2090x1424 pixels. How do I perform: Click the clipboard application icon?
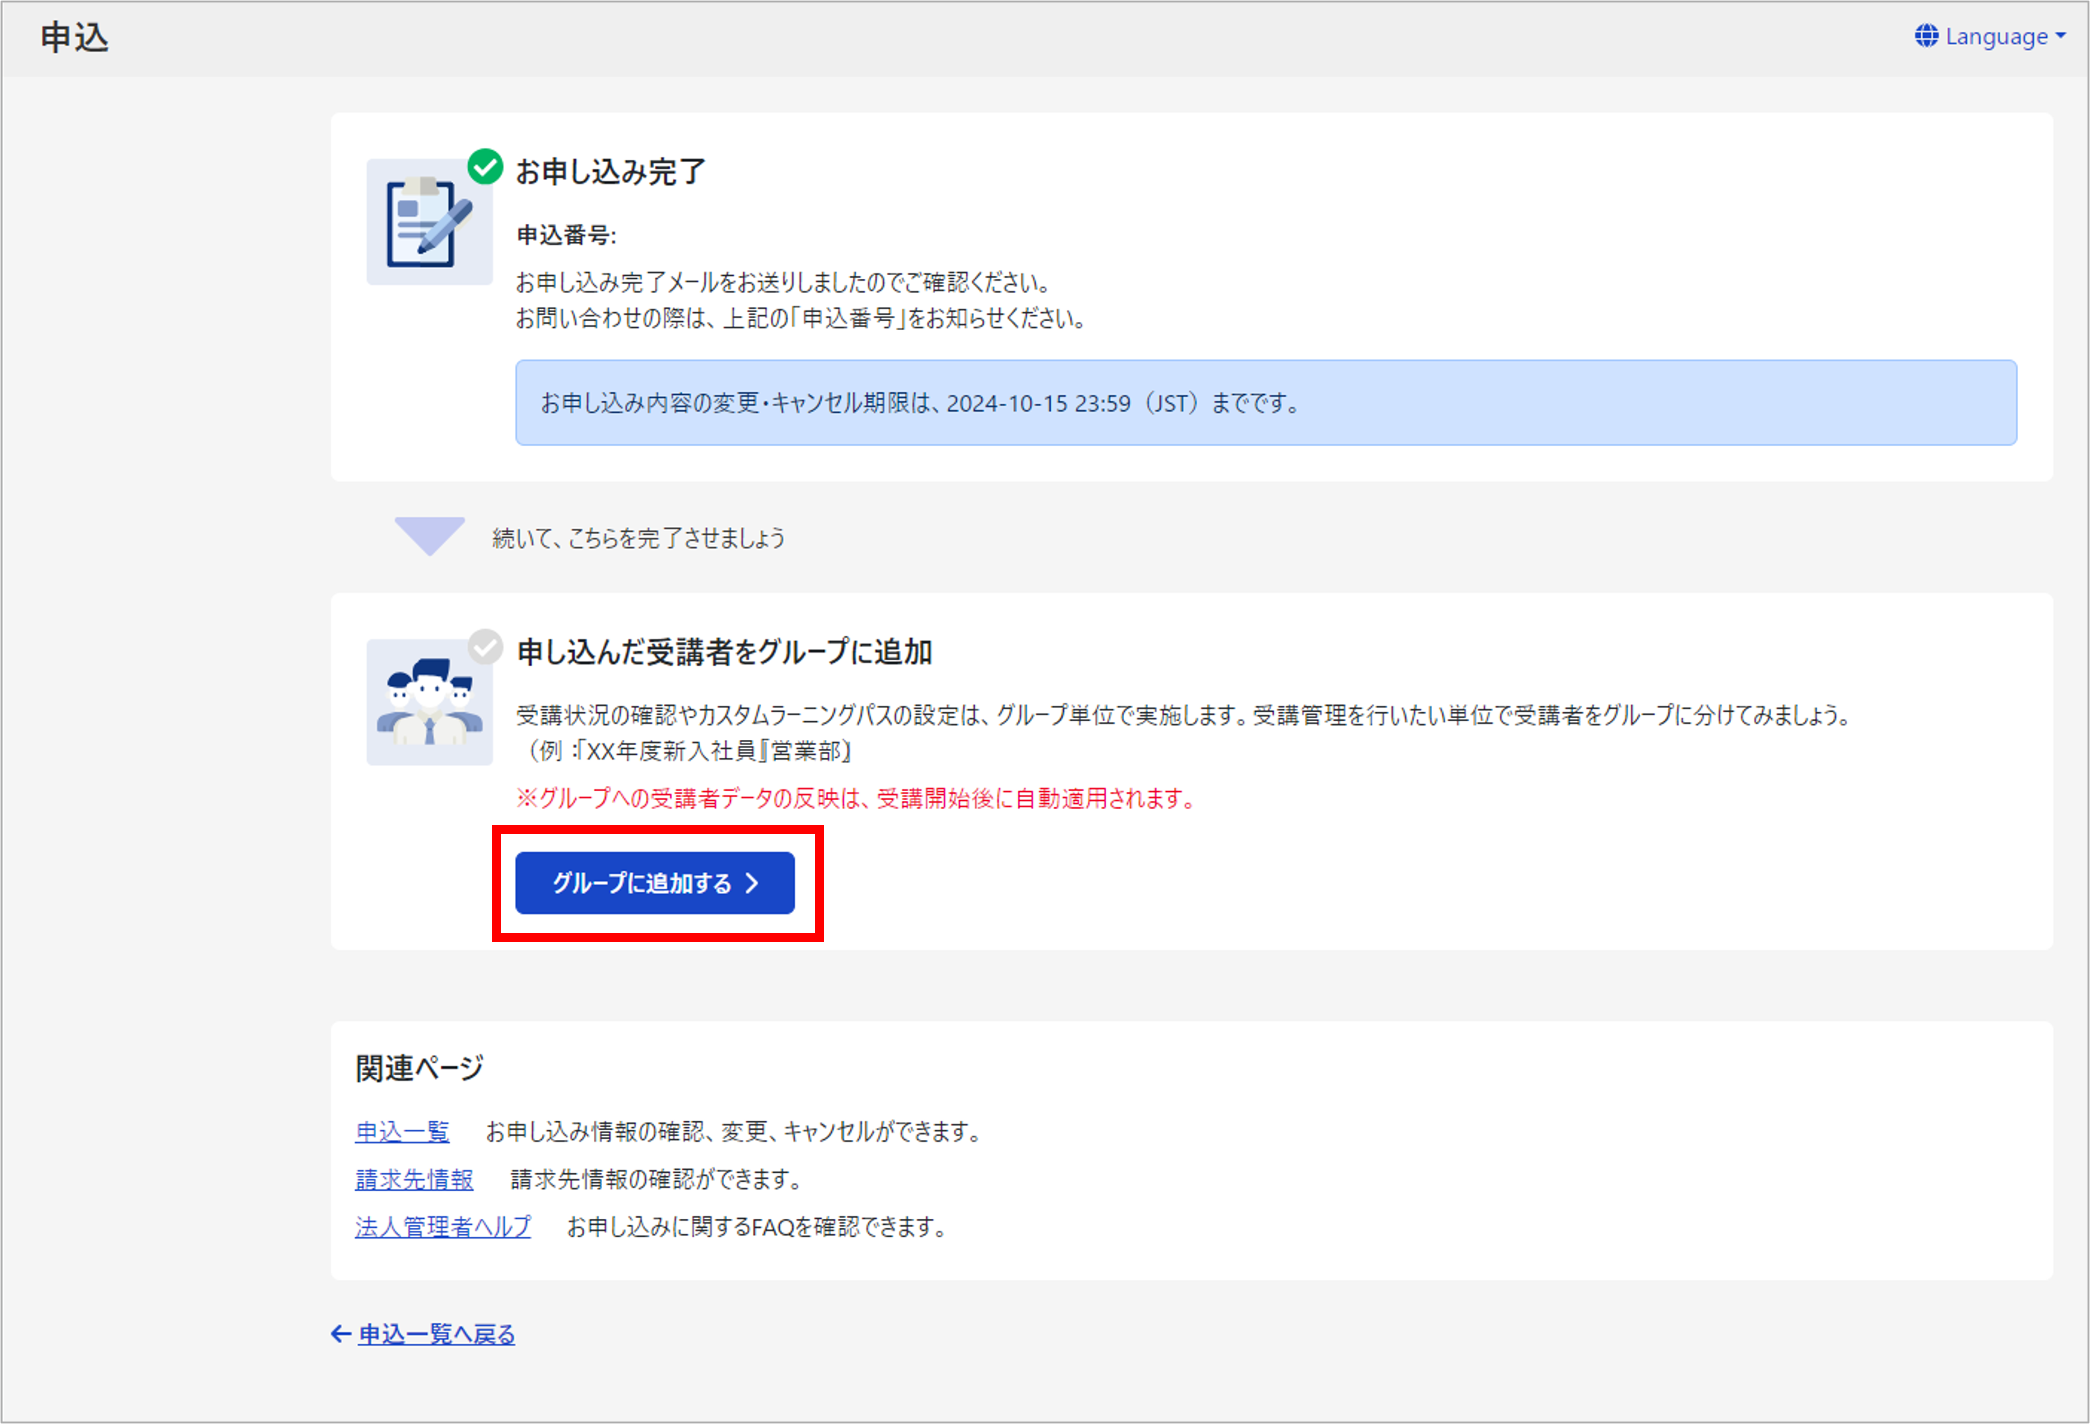(429, 222)
